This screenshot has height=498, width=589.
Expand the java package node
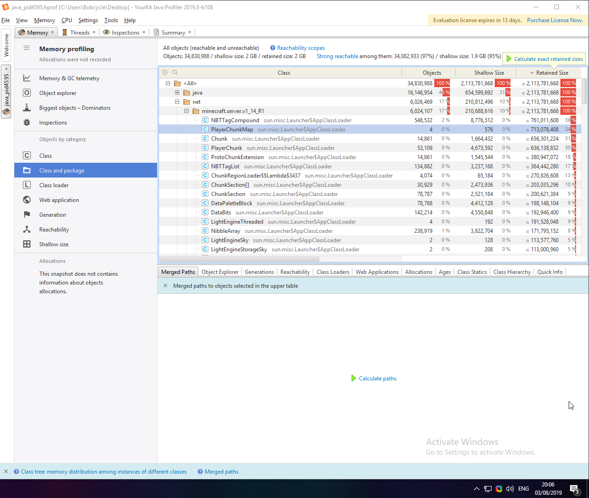coord(177,92)
